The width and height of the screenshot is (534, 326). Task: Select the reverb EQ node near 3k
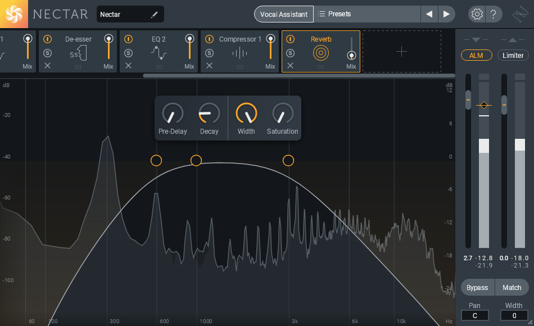pos(288,160)
